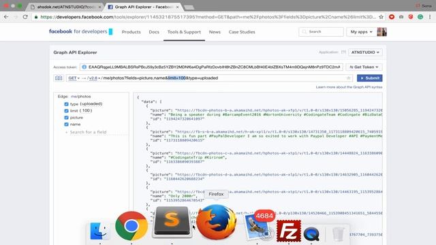Favorite the query with the star icon
Image resolution: width=436 pixels, height=245 pixels.
[348, 78]
